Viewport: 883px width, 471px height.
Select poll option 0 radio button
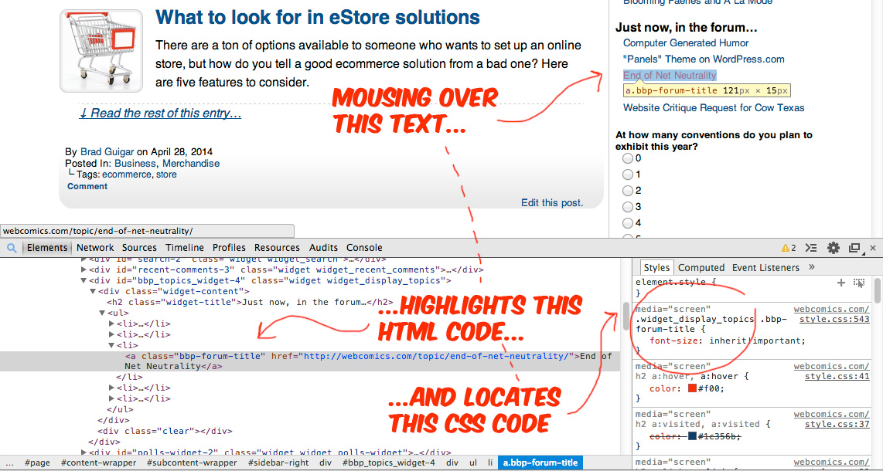coord(628,158)
